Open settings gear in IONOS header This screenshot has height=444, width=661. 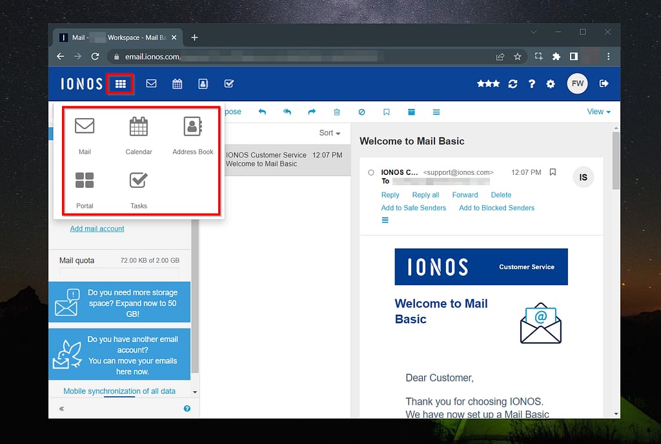(x=551, y=84)
